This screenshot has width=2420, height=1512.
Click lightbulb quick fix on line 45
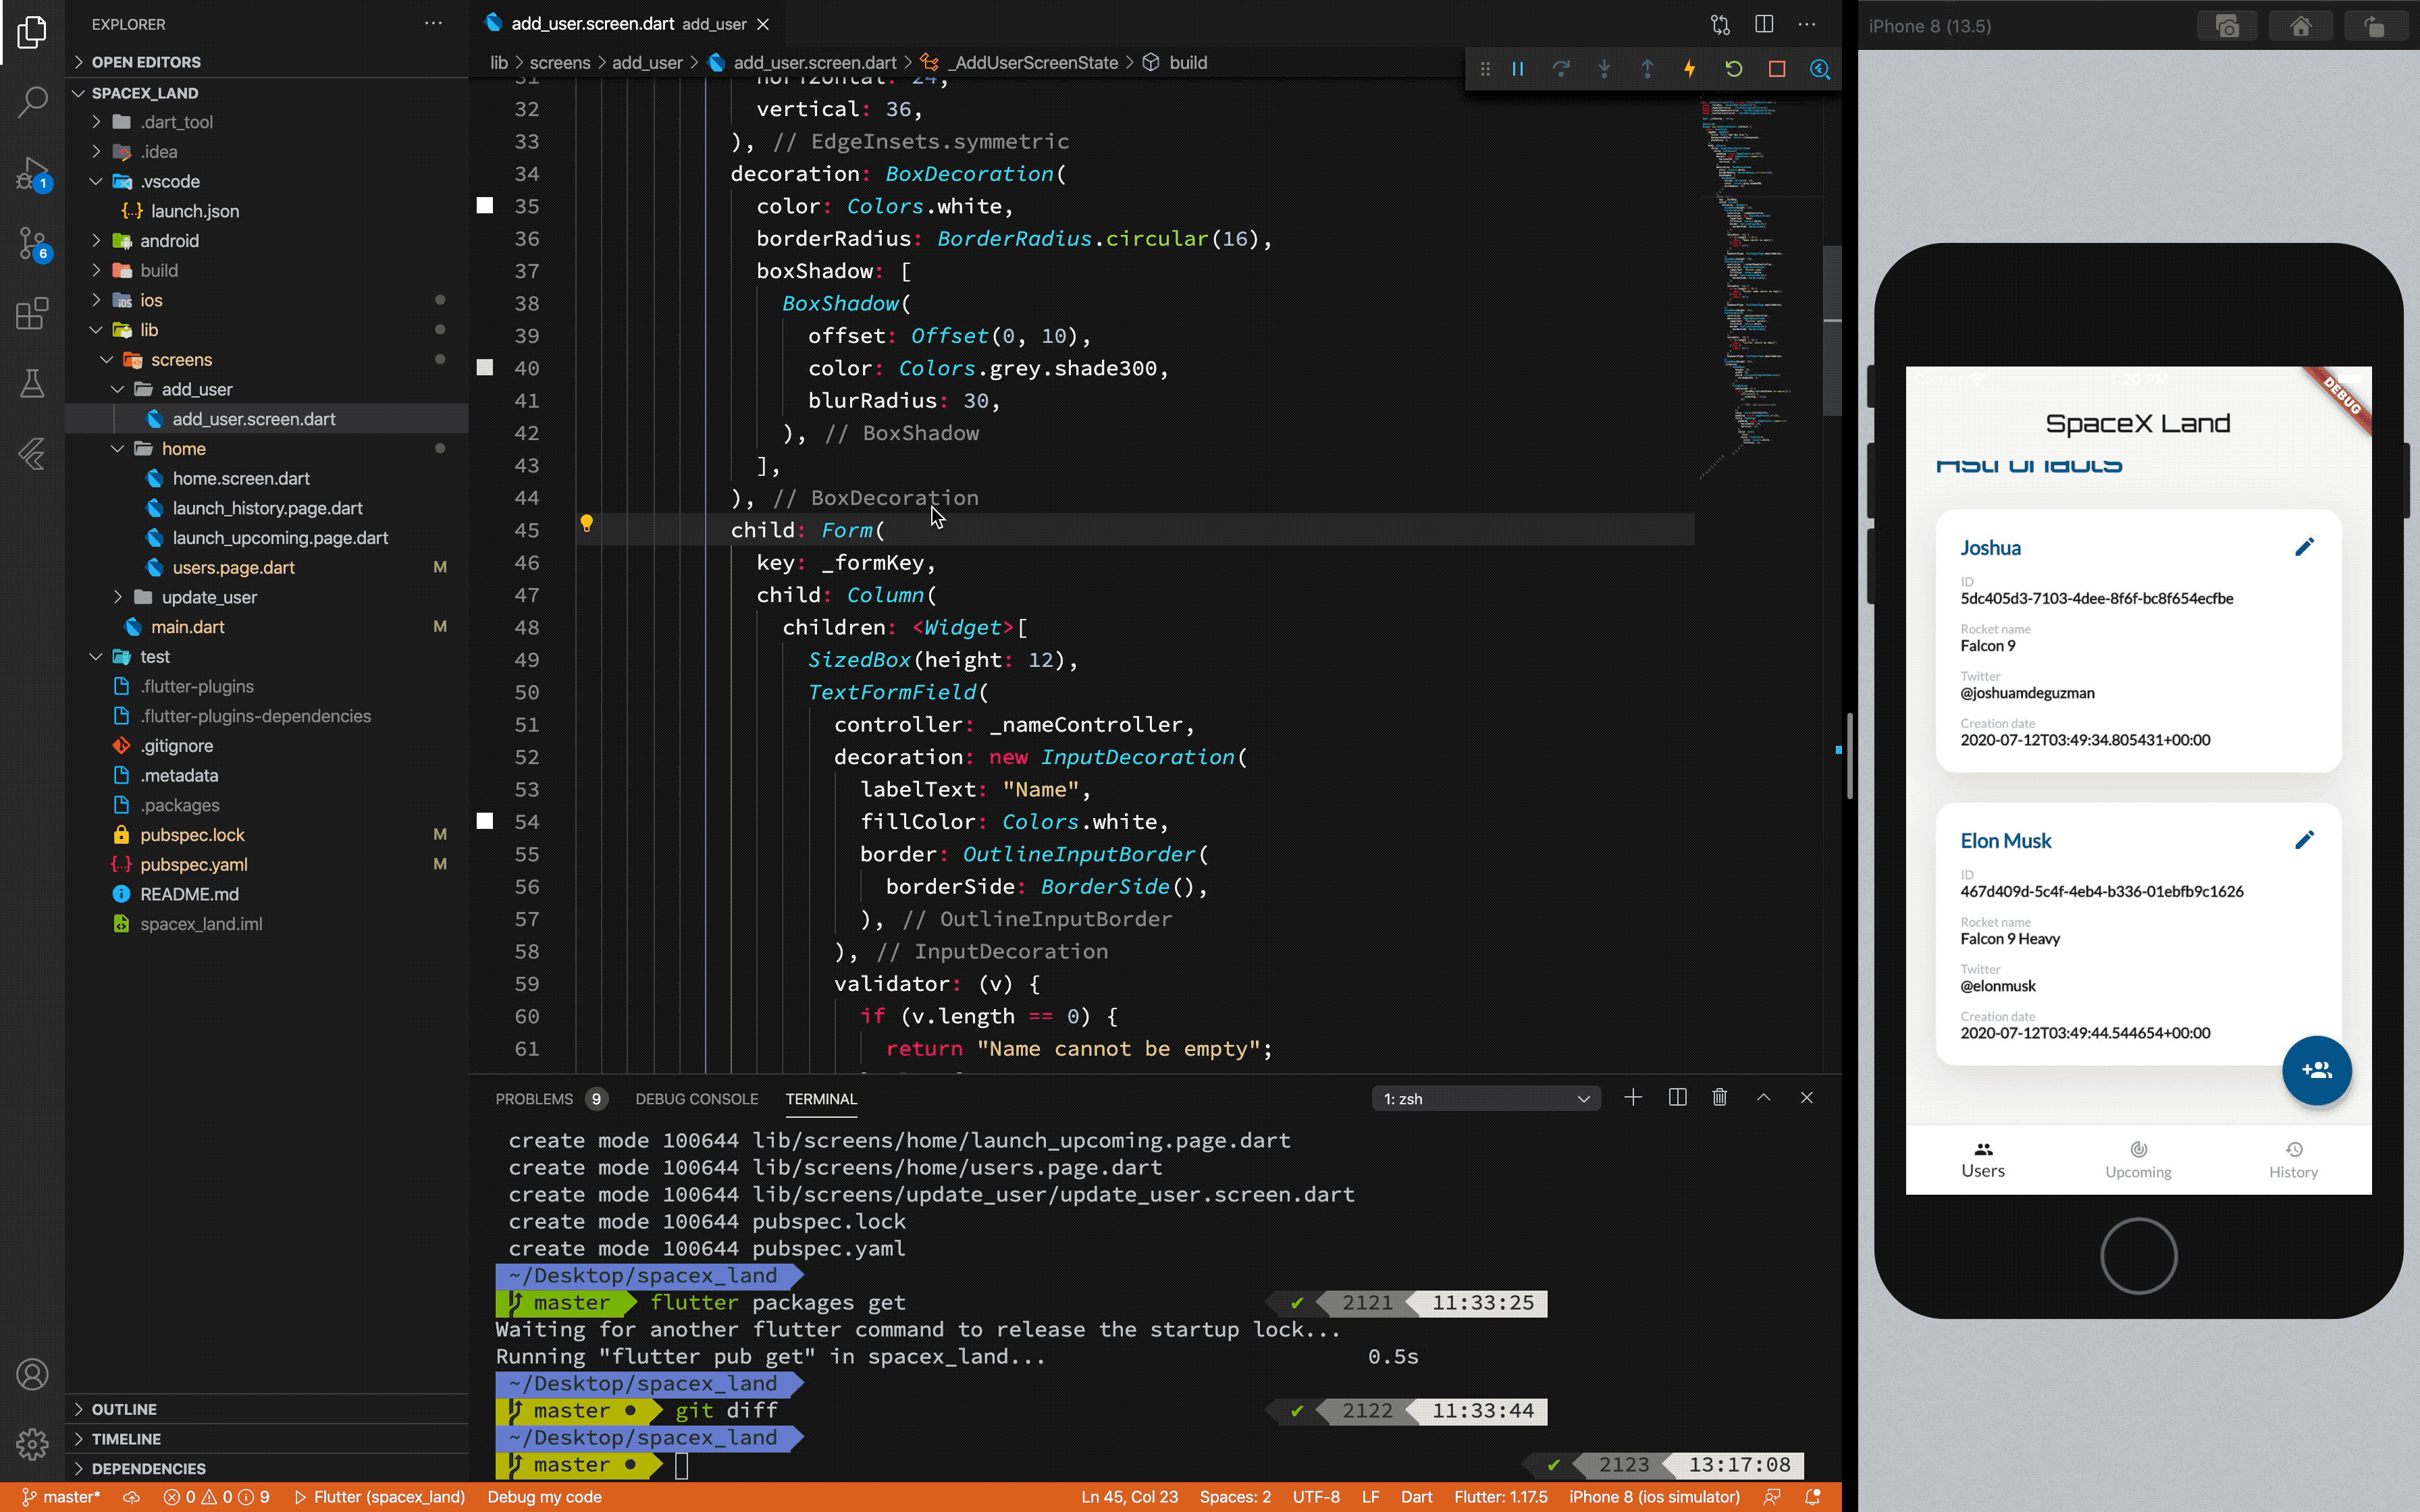click(x=587, y=523)
